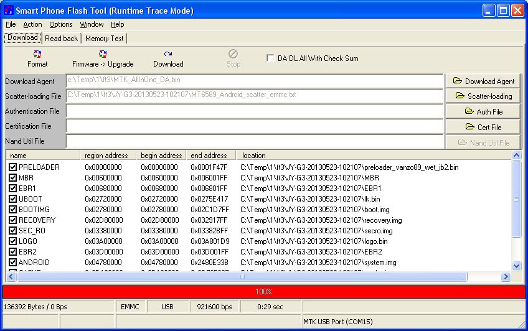Maximize the Flash Tool window
This screenshot has height=331, width=528.
pyautogui.click(x=503, y=11)
